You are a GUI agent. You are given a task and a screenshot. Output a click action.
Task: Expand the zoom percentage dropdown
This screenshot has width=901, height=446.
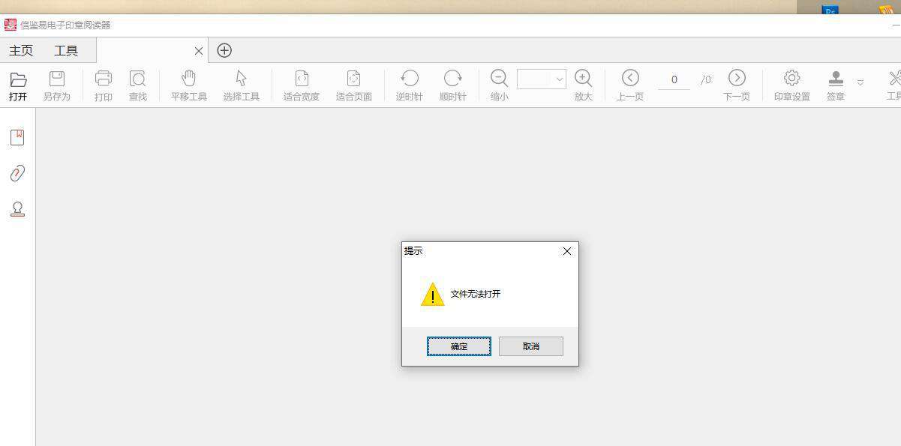pos(560,79)
